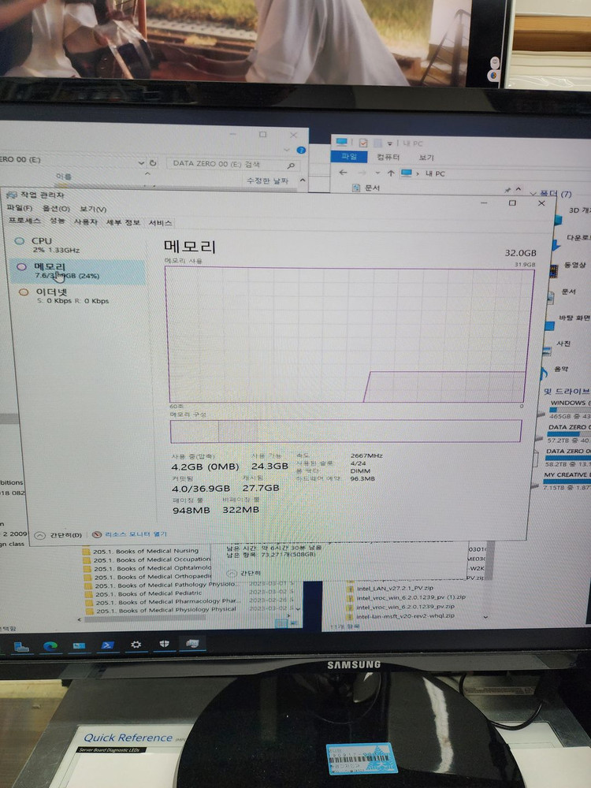Open the 파일 tab in 내 PC window
591x788 pixels.
(349, 156)
